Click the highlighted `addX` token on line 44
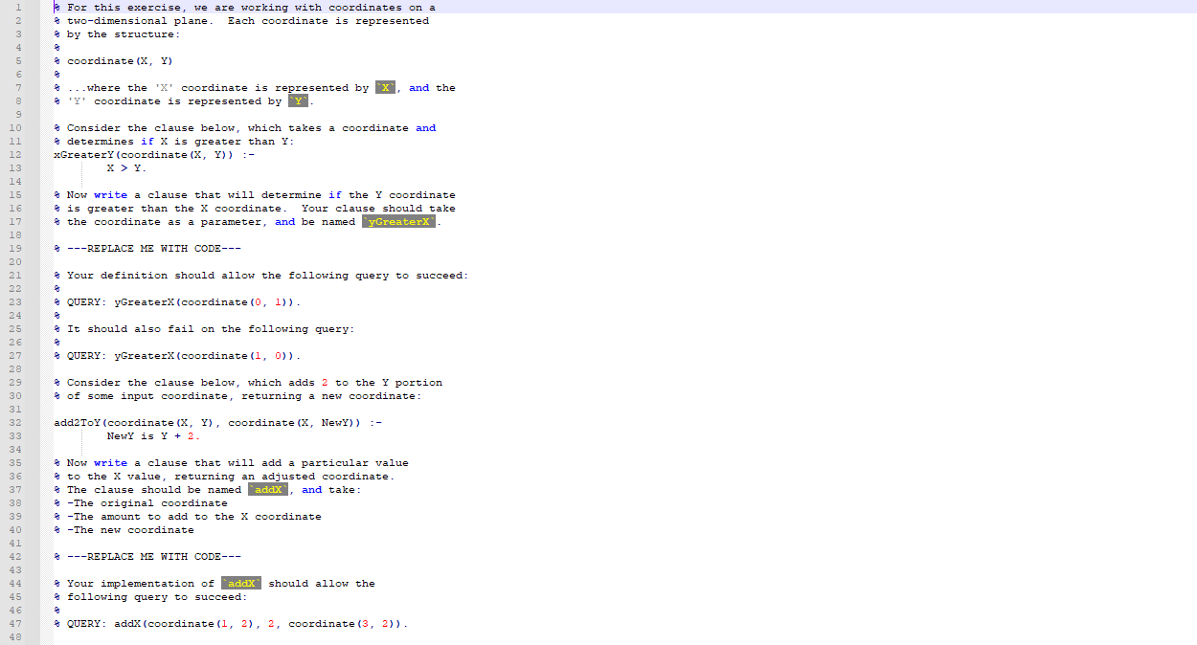 240,583
